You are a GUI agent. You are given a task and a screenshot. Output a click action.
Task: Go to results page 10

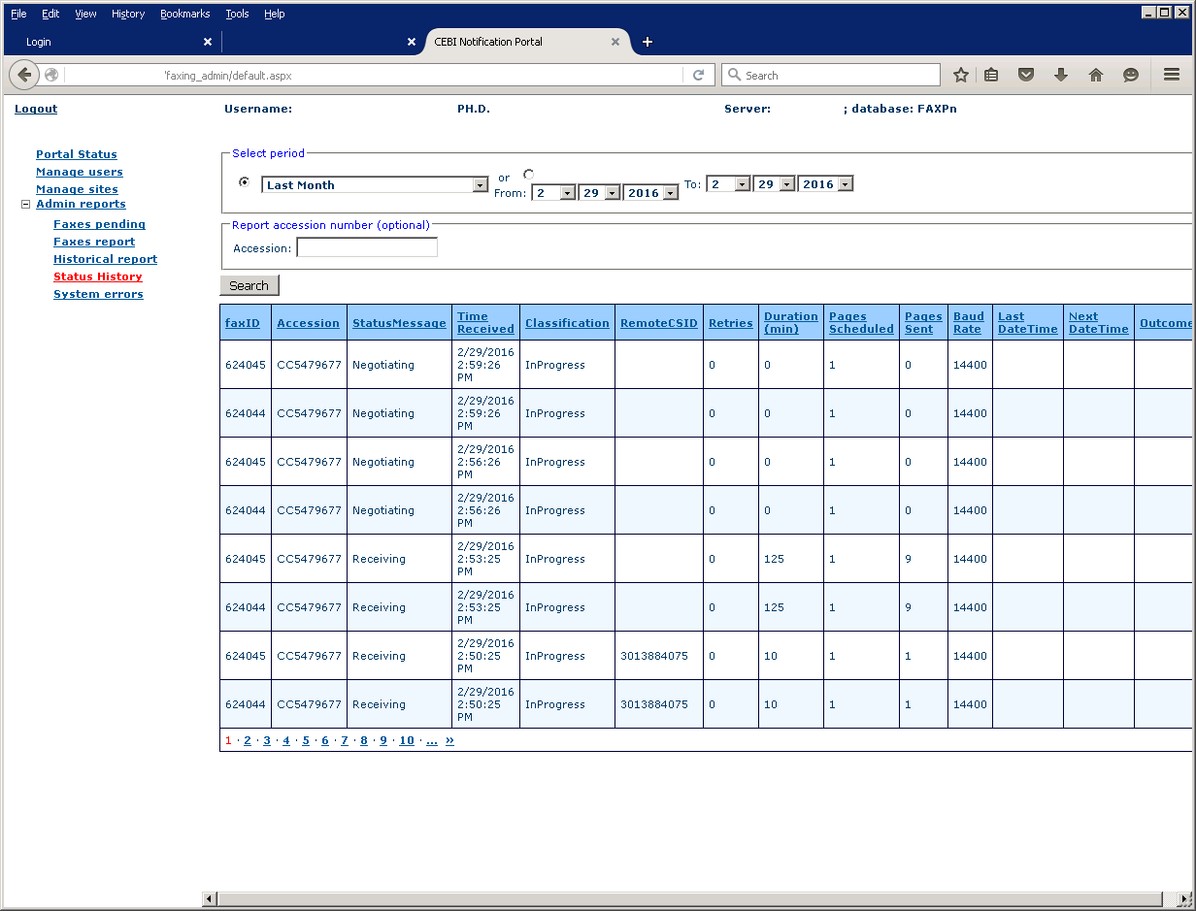click(x=407, y=740)
